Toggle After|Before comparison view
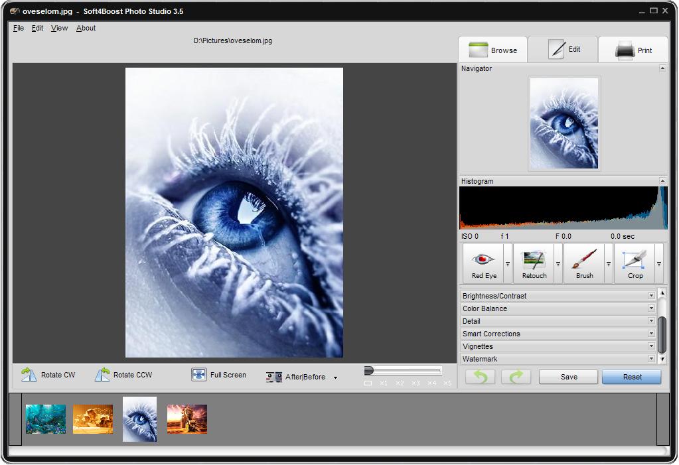Image resolution: width=679 pixels, height=465 pixels. [x=296, y=377]
